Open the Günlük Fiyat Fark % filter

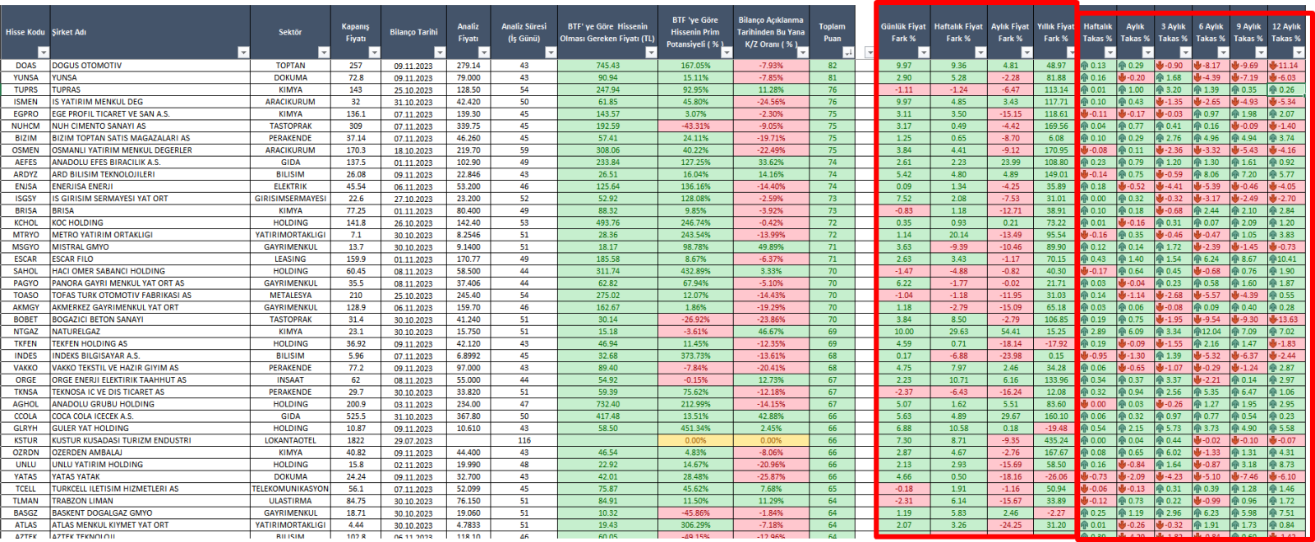click(x=923, y=53)
